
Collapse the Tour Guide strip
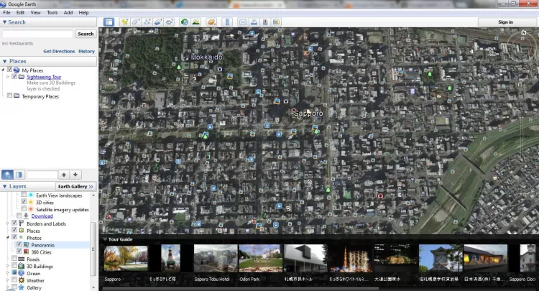105,239
